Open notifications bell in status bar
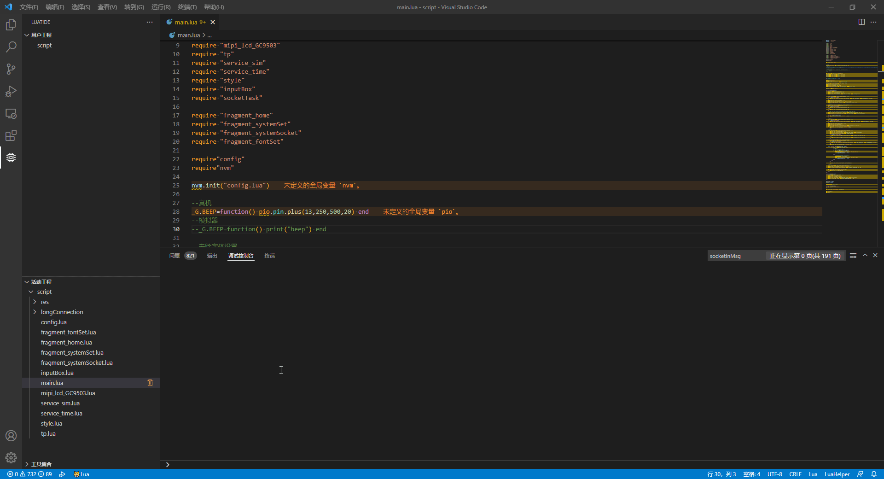The width and height of the screenshot is (884, 479). [874, 474]
